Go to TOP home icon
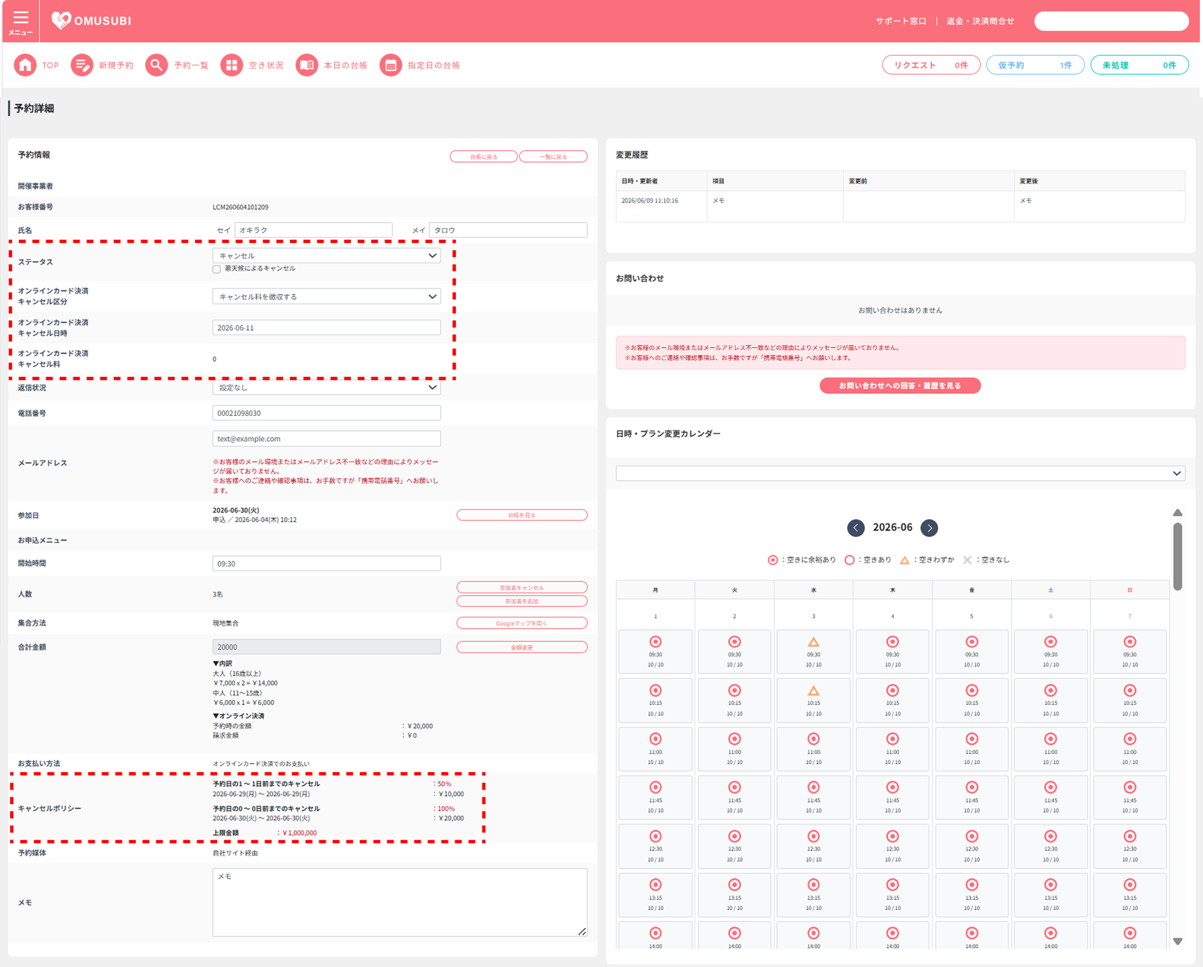The width and height of the screenshot is (1203, 967). click(25, 65)
